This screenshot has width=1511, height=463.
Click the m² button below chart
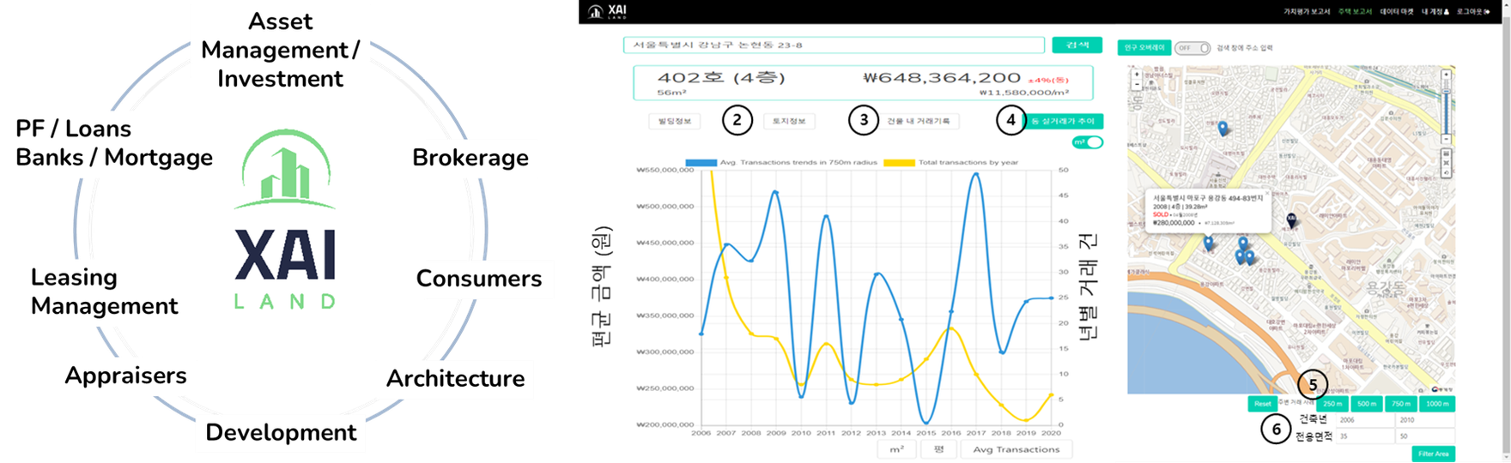(896, 449)
